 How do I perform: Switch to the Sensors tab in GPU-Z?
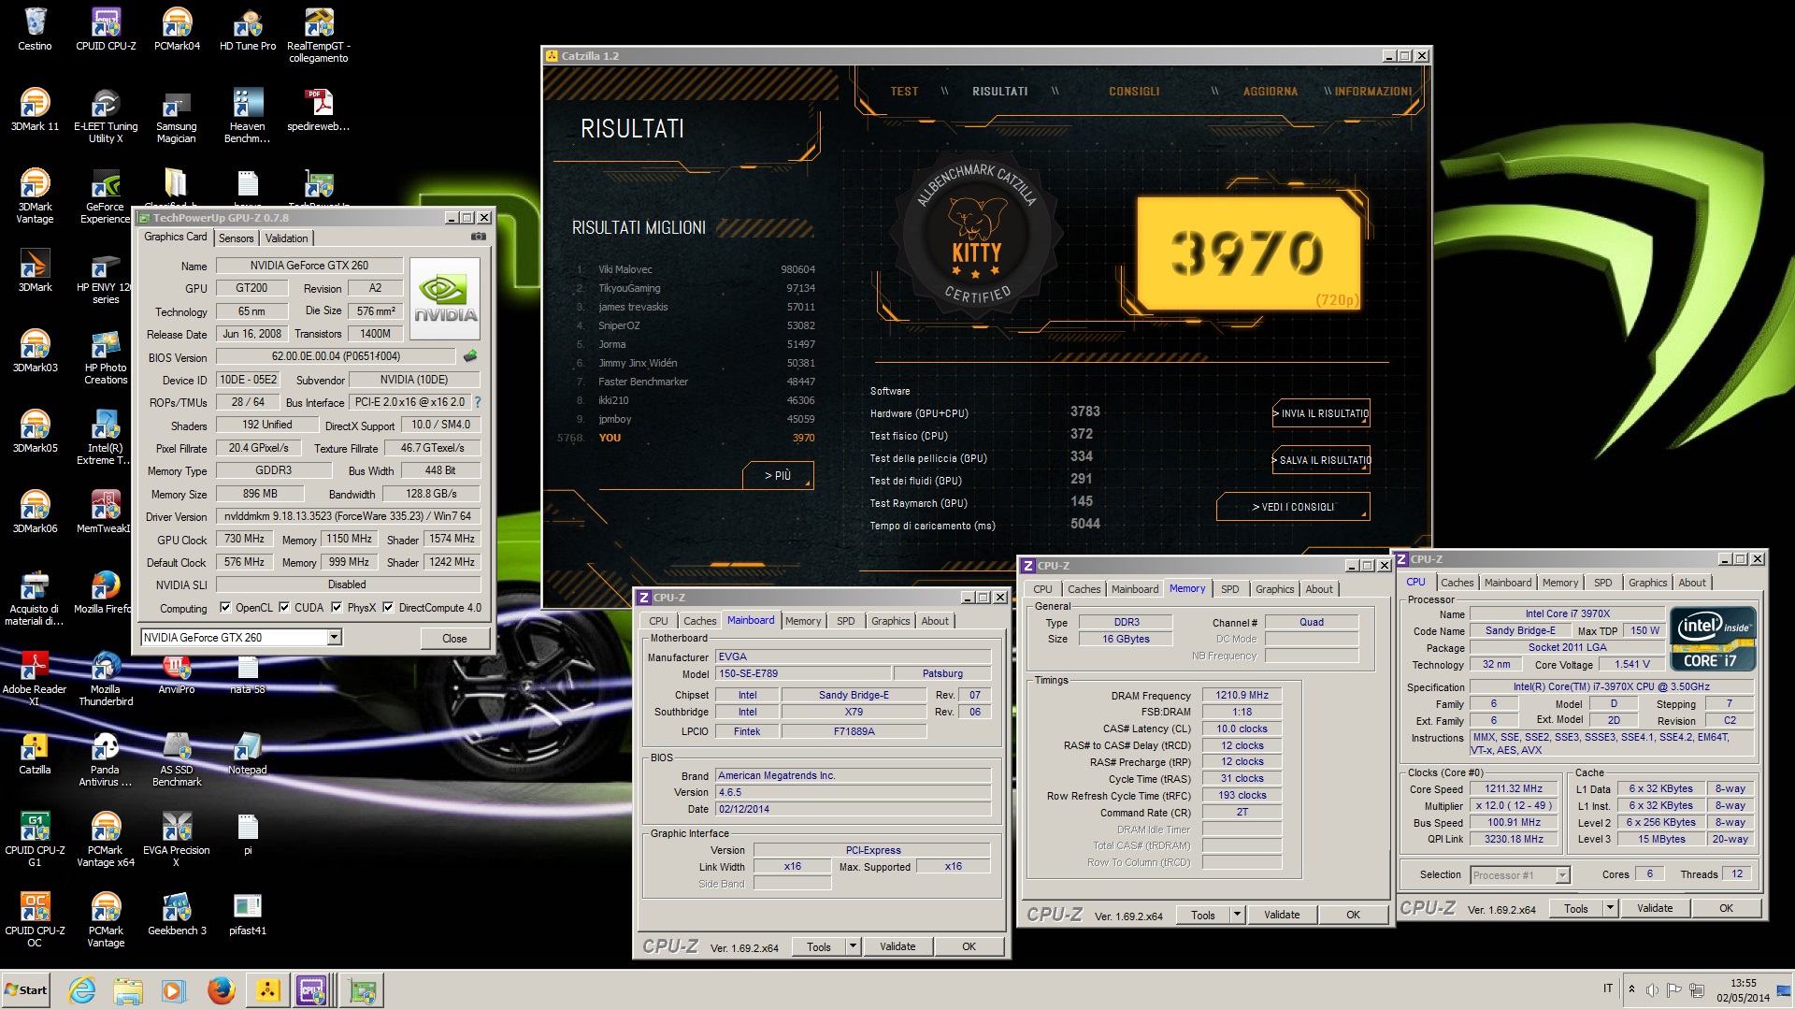236,238
